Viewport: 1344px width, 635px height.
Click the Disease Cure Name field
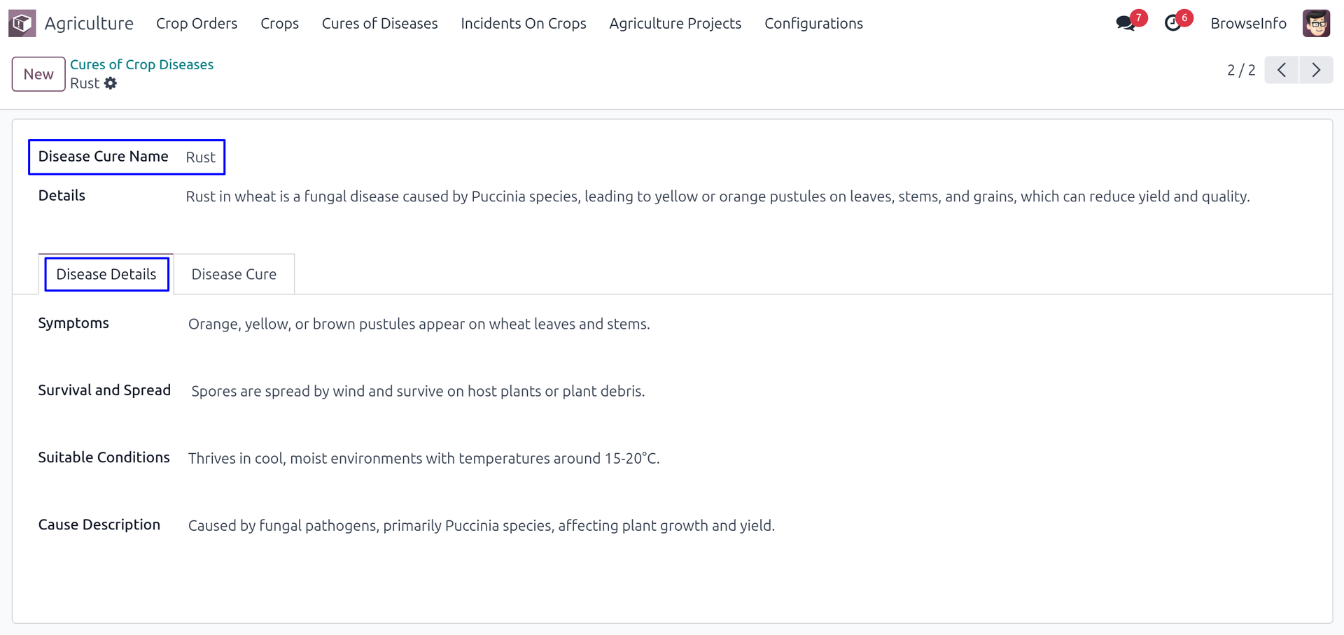(x=201, y=157)
